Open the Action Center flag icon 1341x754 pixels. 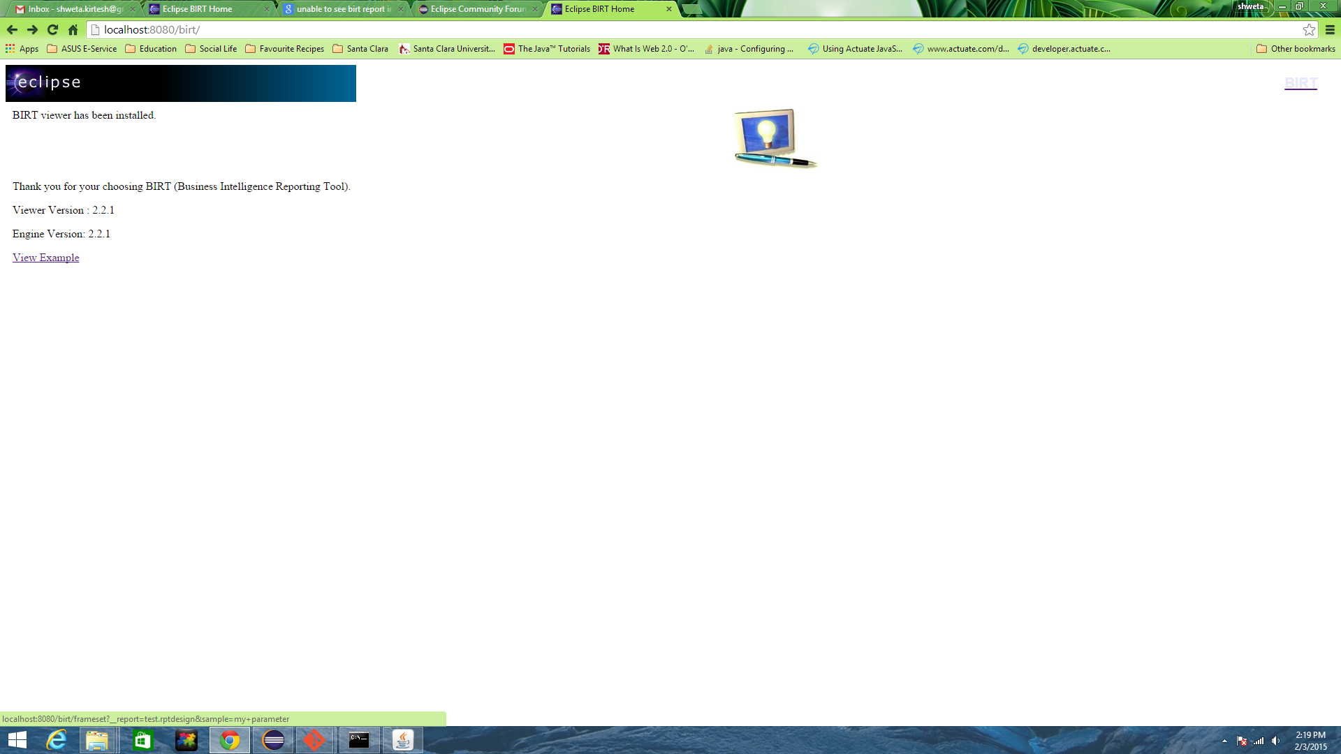coord(1242,741)
